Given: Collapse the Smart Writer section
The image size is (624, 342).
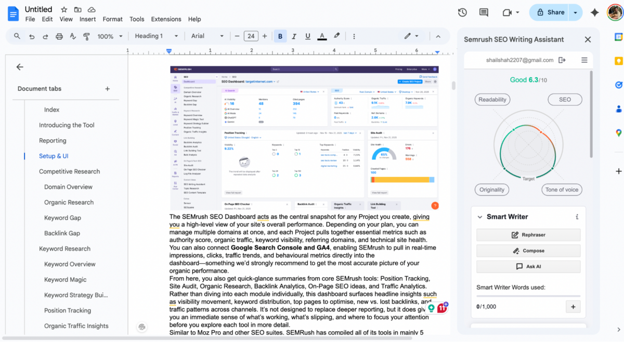Looking at the screenshot, I should click(479, 217).
